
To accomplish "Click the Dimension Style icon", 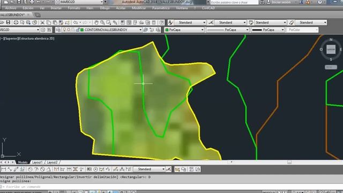I will (211, 23).
